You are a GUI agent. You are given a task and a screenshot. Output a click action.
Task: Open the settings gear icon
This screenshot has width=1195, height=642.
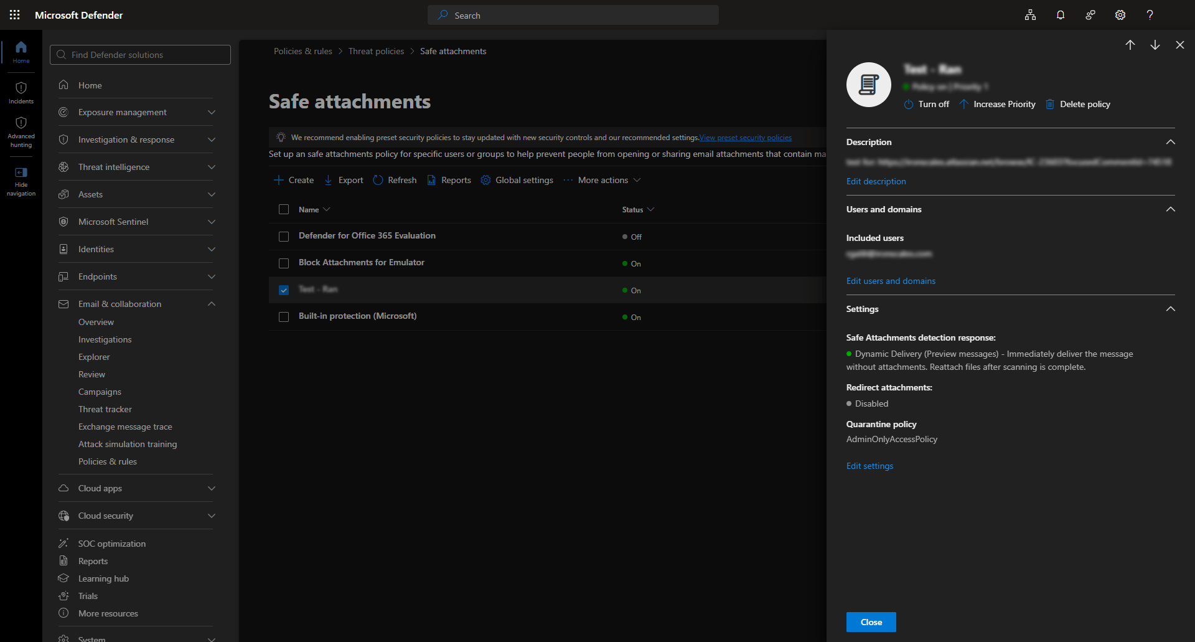(x=1120, y=15)
